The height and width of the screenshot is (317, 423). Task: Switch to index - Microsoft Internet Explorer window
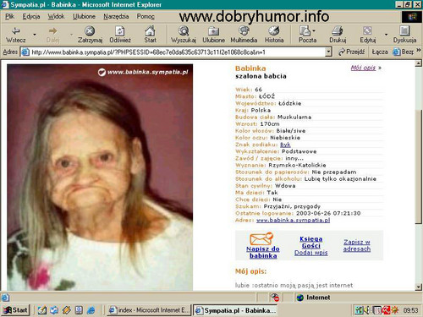(x=149, y=310)
